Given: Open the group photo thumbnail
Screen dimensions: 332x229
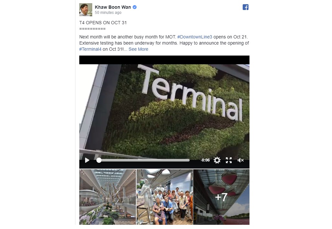Looking at the screenshot, I should pyautogui.click(x=164, y=197).
